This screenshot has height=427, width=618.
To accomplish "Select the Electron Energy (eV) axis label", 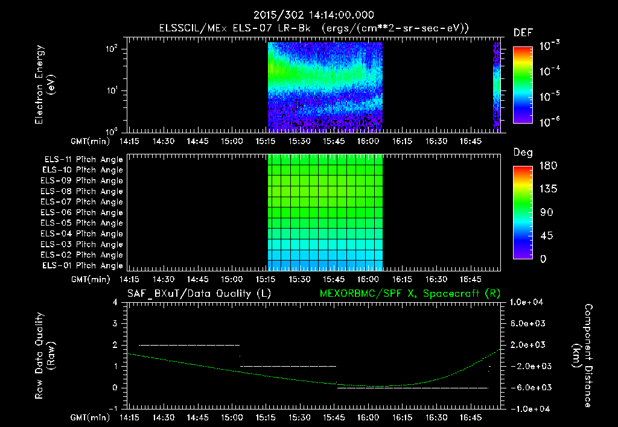I will [45, 84].
